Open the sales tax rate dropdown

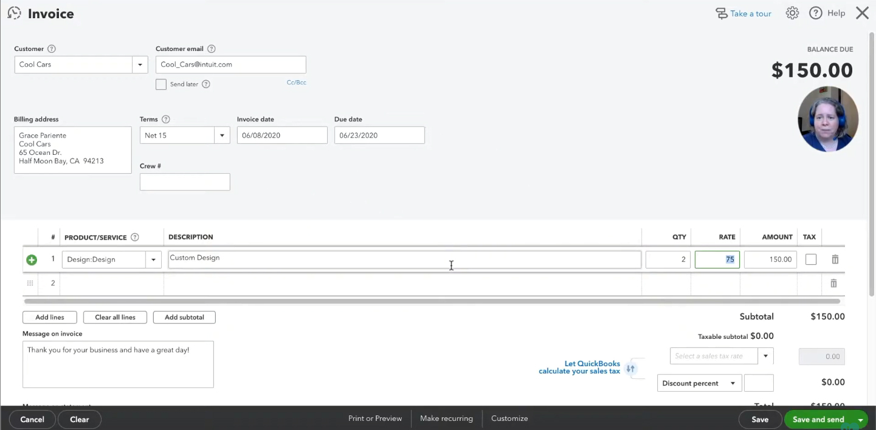pyautogui.click(x=766, y=356)
